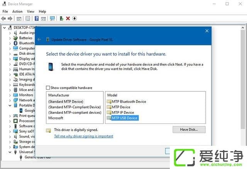Click the down-arrow Disable device toolbar icon
This screenshot has height=169, width=247.
tap(74, 19)
